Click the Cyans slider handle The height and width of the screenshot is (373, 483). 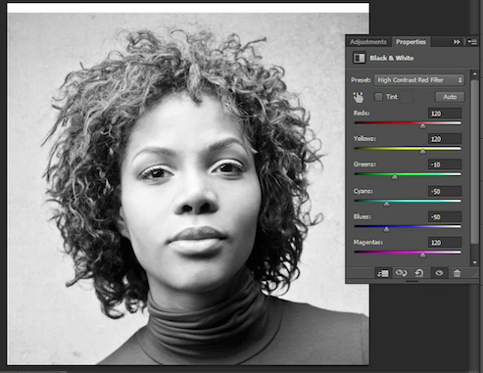tap(386, 204)
